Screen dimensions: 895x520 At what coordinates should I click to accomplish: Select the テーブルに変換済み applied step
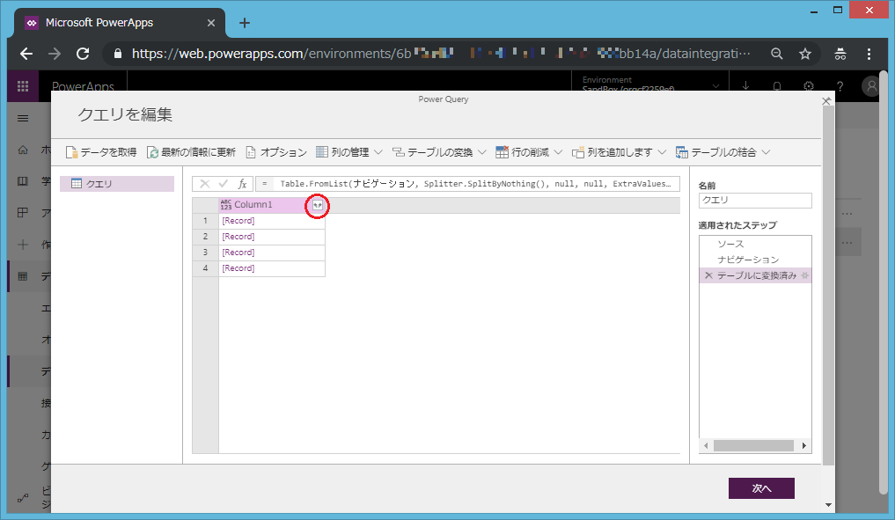754,275
